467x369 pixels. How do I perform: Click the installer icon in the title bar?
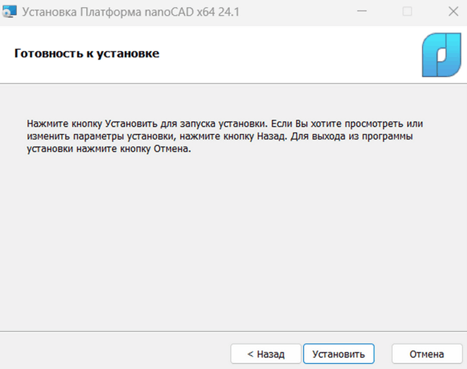click(9, 11)
